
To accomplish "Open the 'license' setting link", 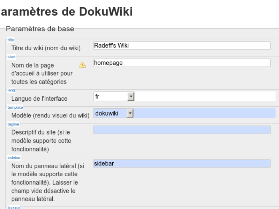I will click(14, 207).
